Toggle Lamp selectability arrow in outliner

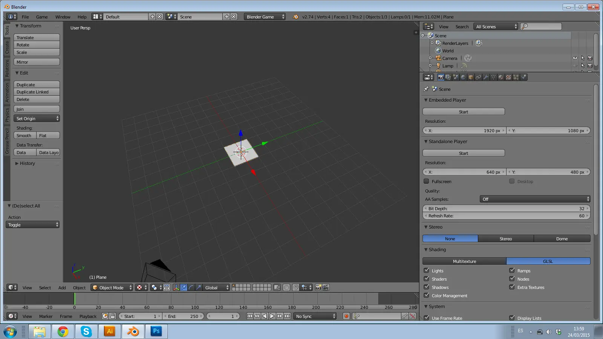click(583, 66)
